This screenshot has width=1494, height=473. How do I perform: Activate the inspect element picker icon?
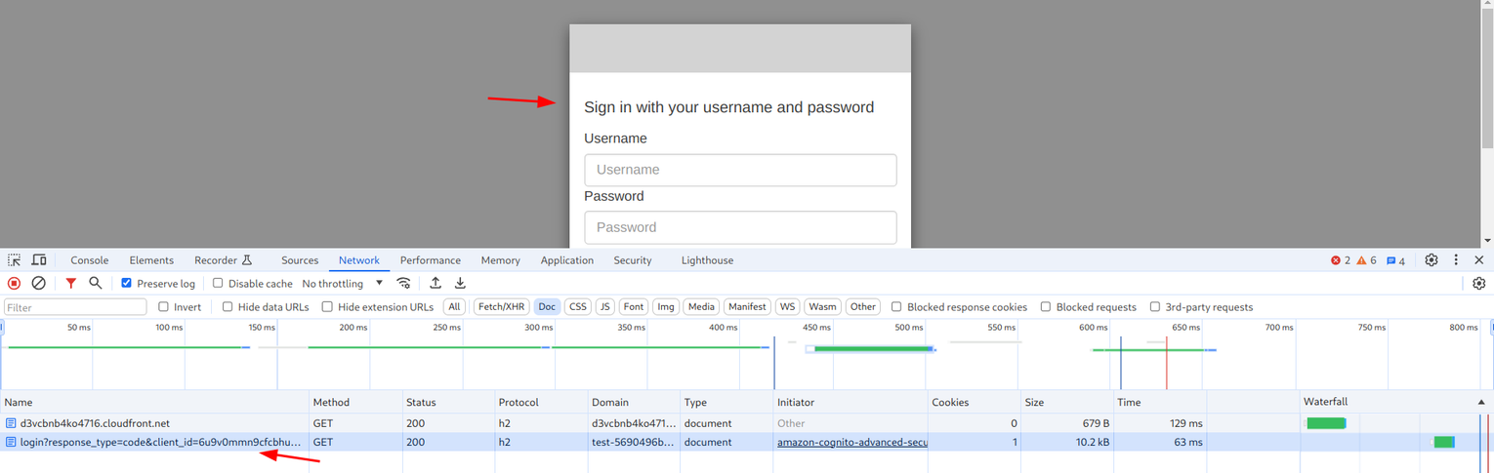[14, 260]
